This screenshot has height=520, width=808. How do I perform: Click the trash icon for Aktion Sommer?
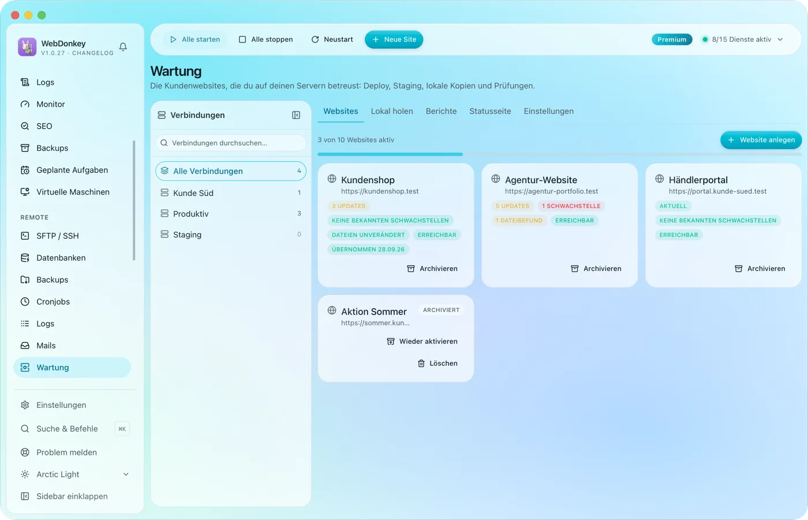tap(421, 363)
